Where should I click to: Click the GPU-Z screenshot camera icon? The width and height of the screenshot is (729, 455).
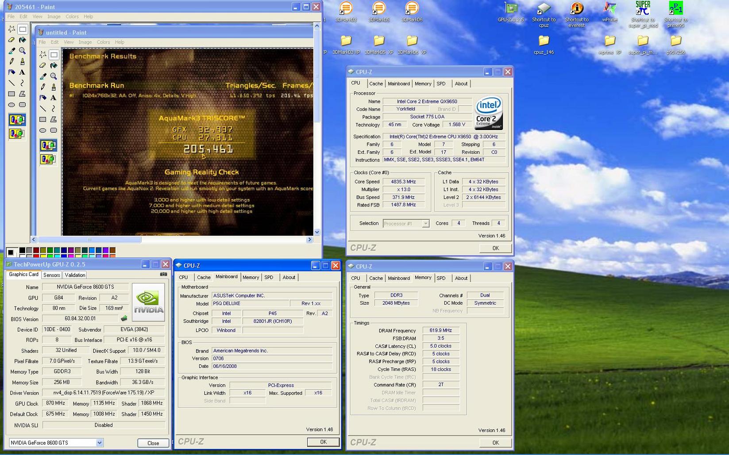[x=163, y=274]
